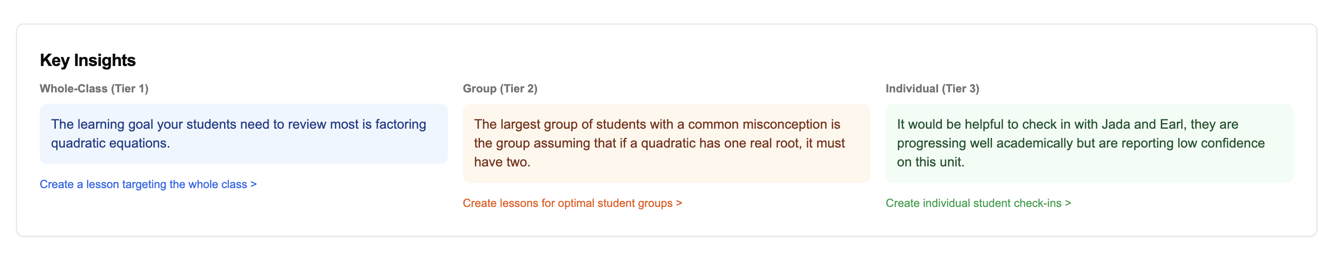
Task: Click the arrow after optimal student groups link
Action: click(679, 203)
